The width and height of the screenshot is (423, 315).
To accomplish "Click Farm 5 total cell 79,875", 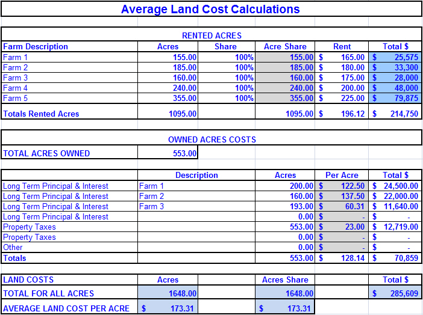I will 395,98.
